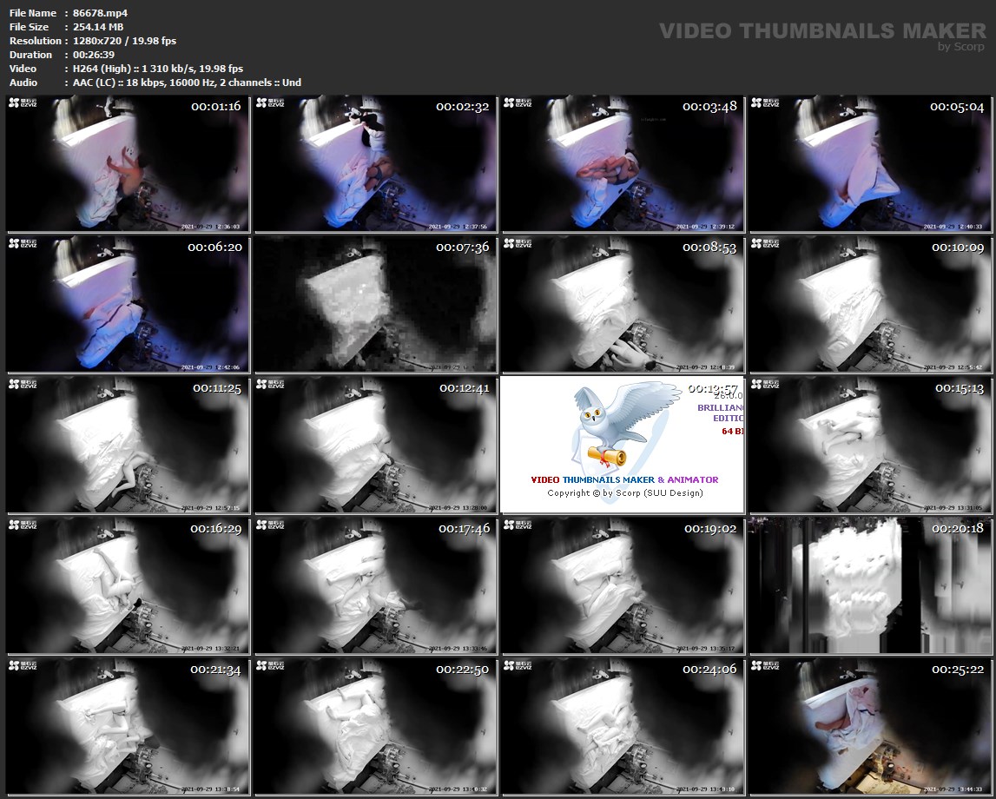Click the Video Thumbnails Maker watermark title
Image resolution: width=996 pixels, height=799 pixels.
[822, 30]
